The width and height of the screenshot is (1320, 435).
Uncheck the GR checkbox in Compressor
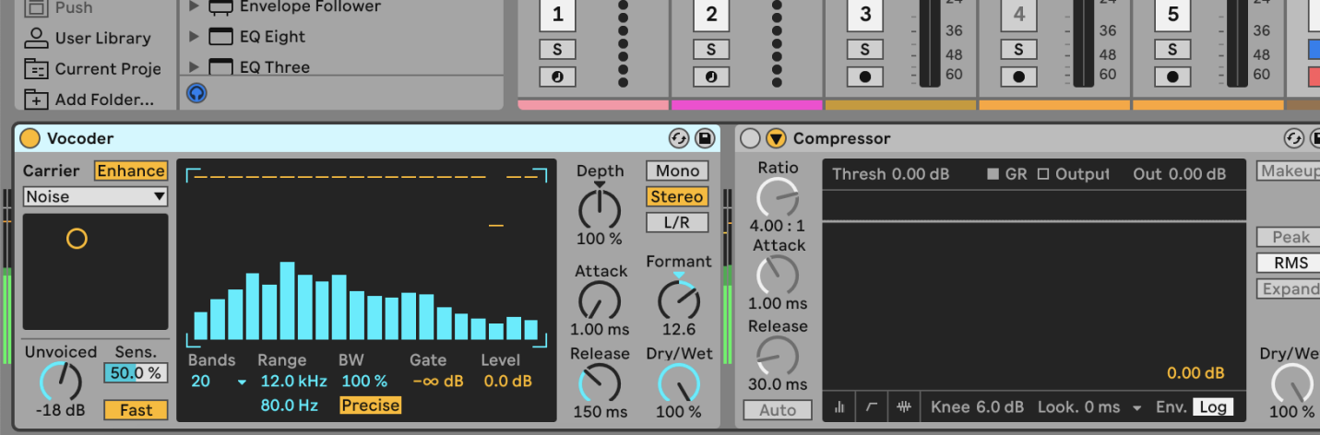point(993,174)
